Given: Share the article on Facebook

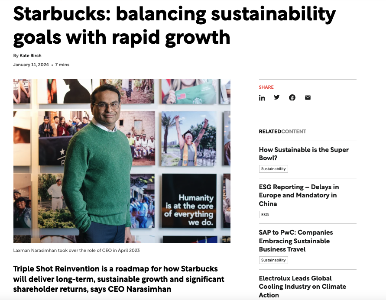Looking at the screenshot, I should [x=292, y=98].
